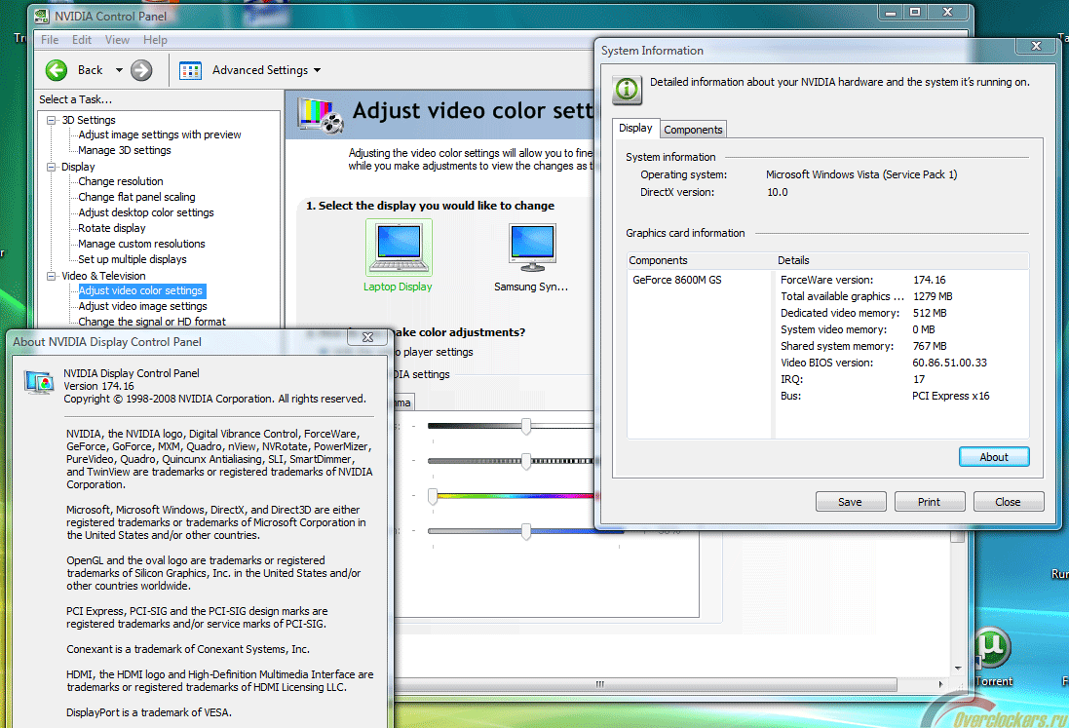Switch to the Display tab in System Information
Screen dimensions: 1069x728
point(635,128)
